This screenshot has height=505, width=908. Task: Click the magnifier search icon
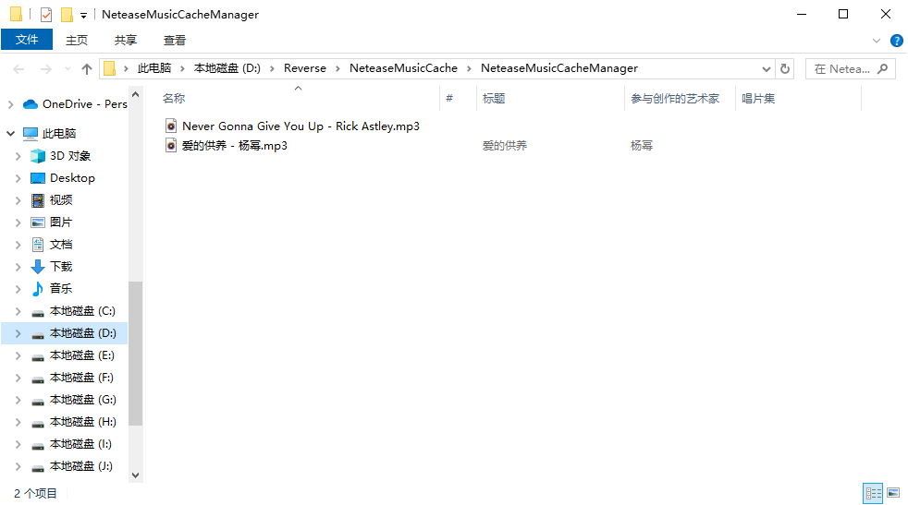pos(882,69)
